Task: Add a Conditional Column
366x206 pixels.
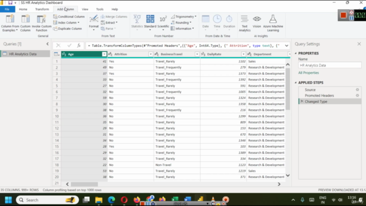Action: tap(69, 17)
